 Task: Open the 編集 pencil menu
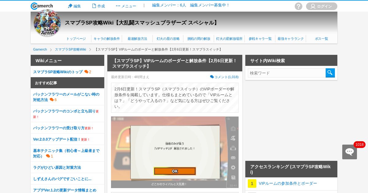[74, 6]
